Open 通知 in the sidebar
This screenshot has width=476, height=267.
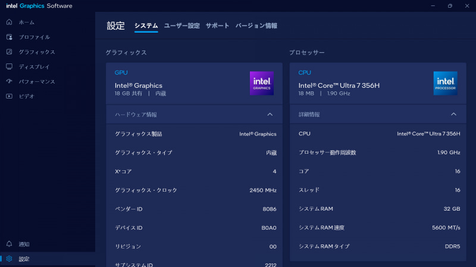coord(24,244)
